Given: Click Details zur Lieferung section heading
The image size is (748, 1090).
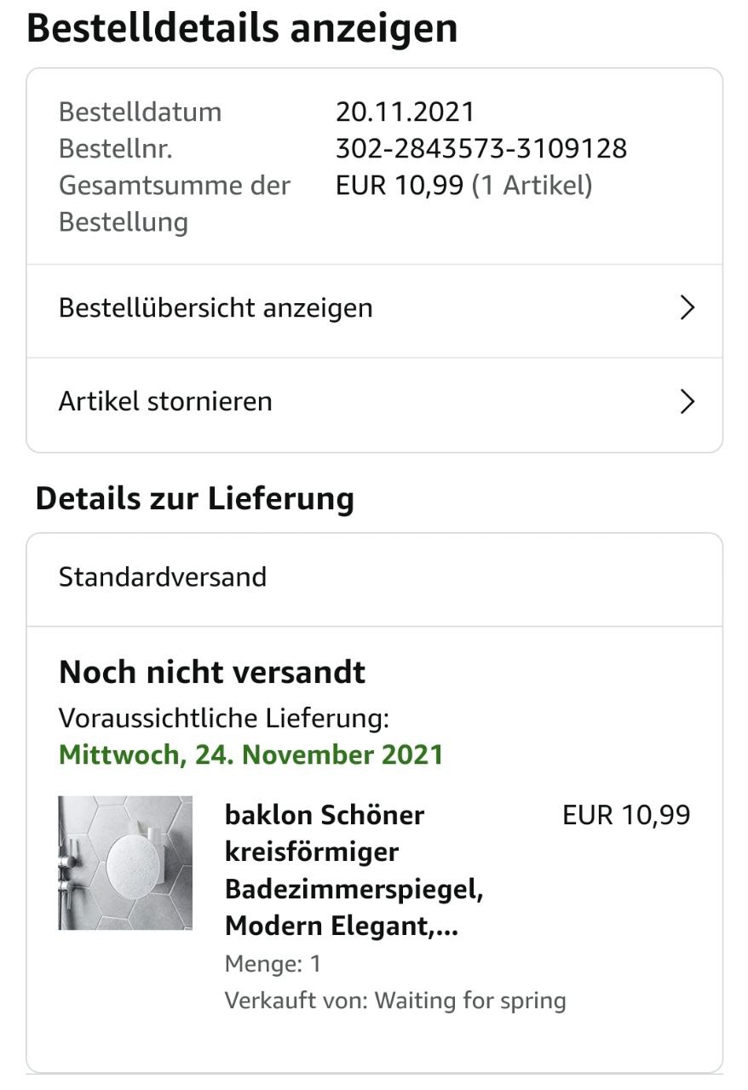Looking at the screenshot, I should click(194, 499).
